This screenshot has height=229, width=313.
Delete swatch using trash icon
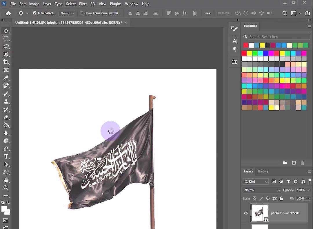pos(302,163)
